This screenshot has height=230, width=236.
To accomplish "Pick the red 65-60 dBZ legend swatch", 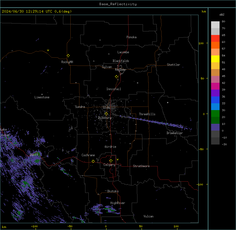I will pos(215,39).
